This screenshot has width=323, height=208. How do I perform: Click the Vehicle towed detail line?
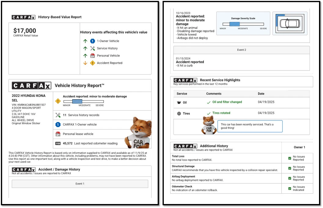pyautogui.click(x=186, y=35)
